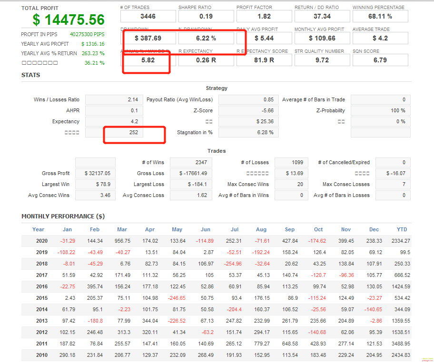Viewport: 434px width, 364px height.
Task: Select the Strategy field showing 252
Action: (114, 132)
